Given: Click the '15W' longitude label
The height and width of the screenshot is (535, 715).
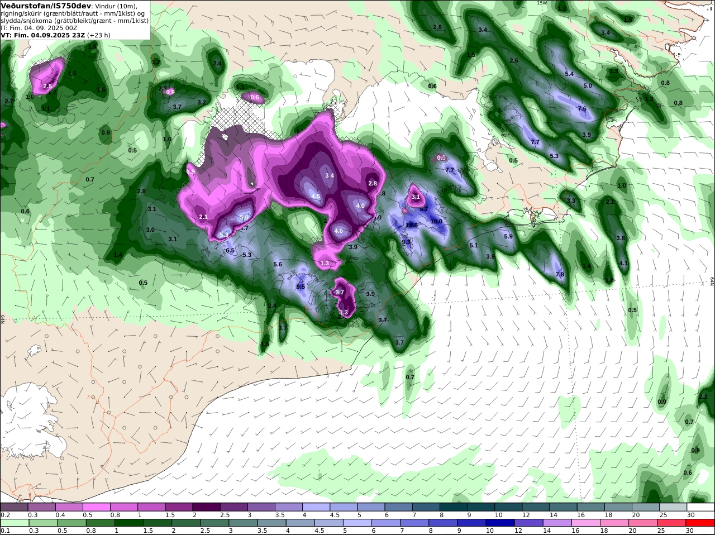Looking at the screenshot, I should (x=542, y=3).
